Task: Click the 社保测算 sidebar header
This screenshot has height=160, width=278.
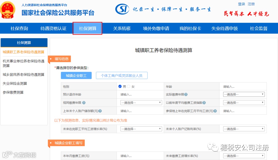Action: (24, 43)
